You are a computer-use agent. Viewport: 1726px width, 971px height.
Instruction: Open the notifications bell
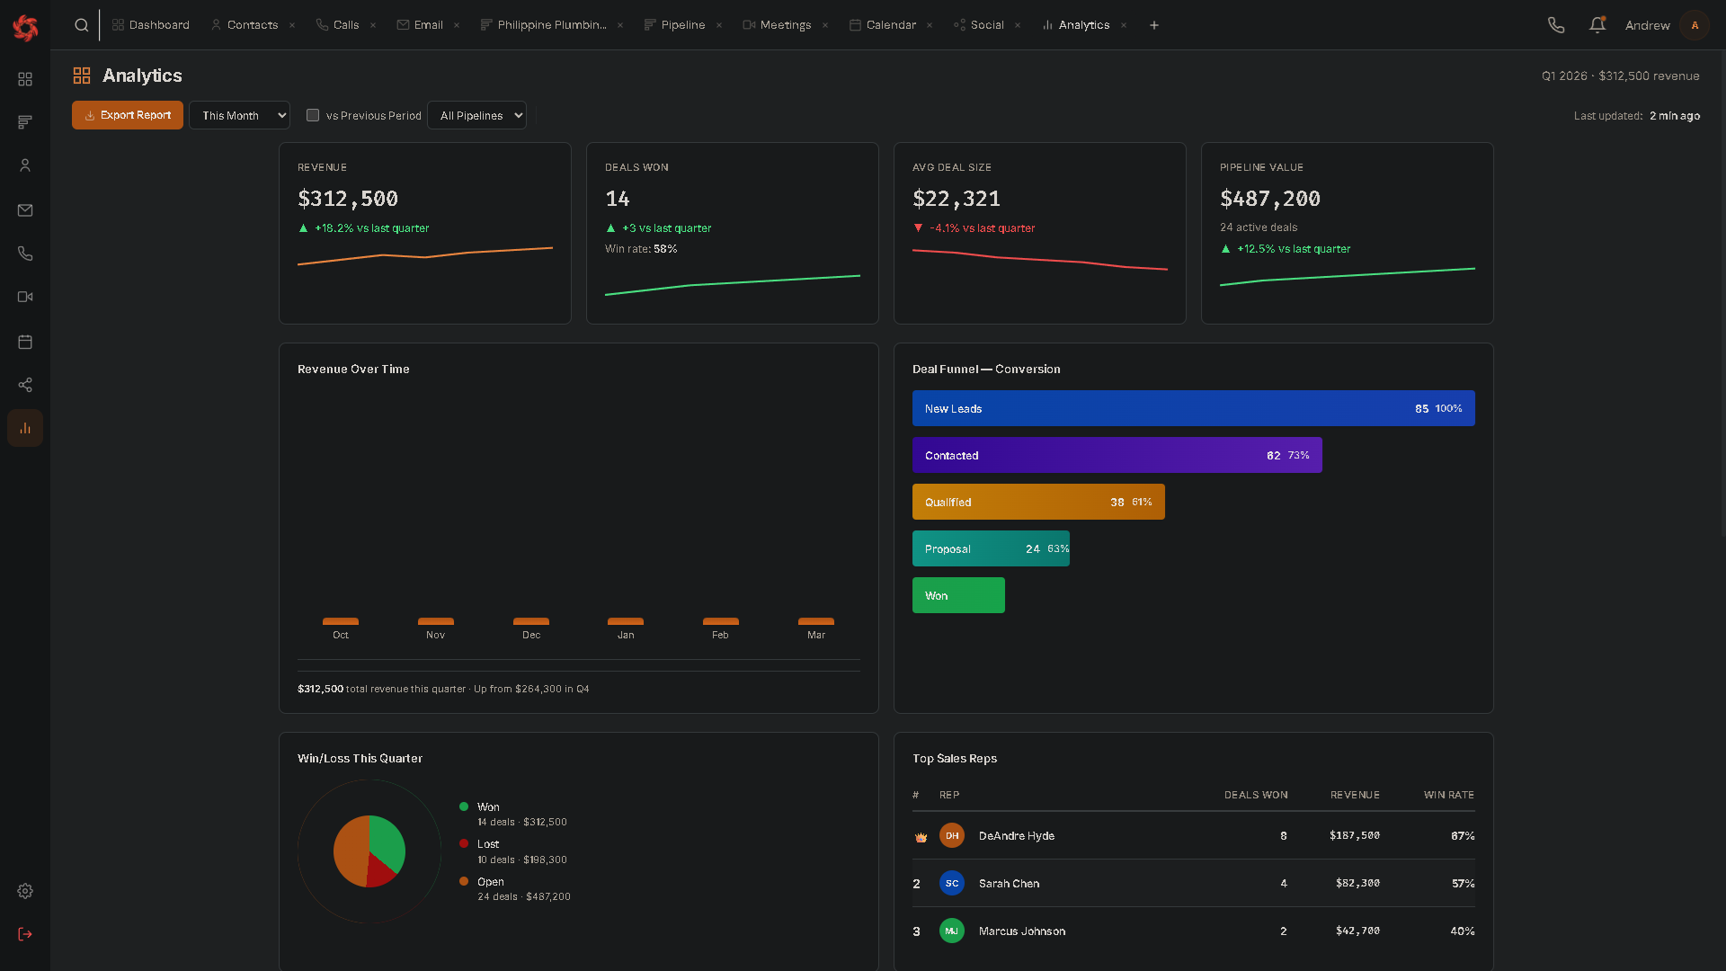click(1597, 25)
